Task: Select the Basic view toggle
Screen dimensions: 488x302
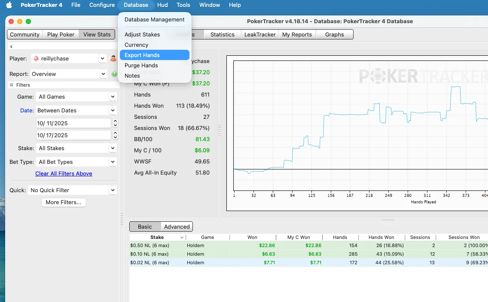Action: pyautogui.click(x=145, y=226)
